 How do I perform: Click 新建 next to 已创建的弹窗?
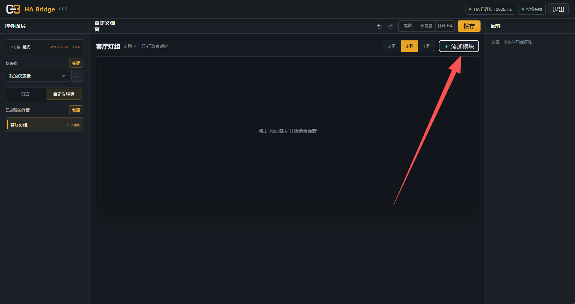[76, 110]
